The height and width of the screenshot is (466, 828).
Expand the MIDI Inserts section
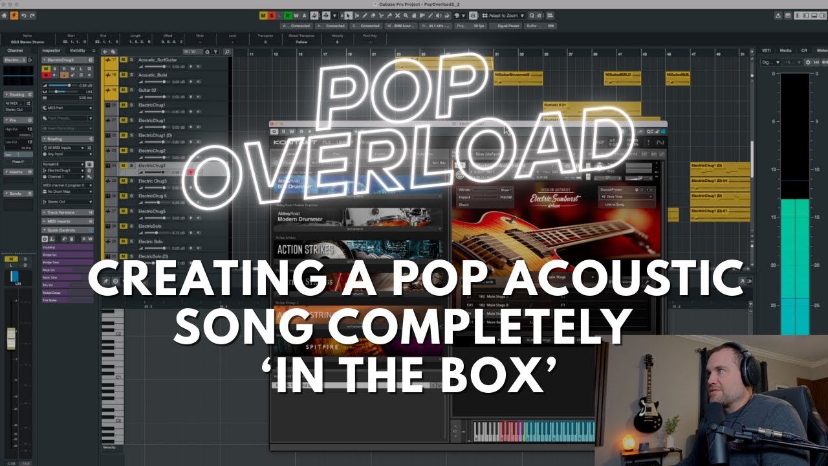coord(67,221)
